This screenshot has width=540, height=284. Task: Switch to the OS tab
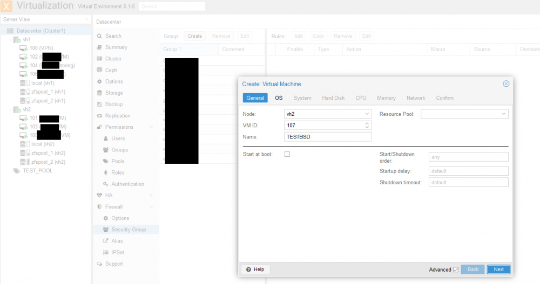[279, 98]
